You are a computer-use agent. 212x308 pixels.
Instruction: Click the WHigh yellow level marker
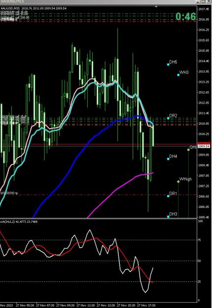point(178,181)
